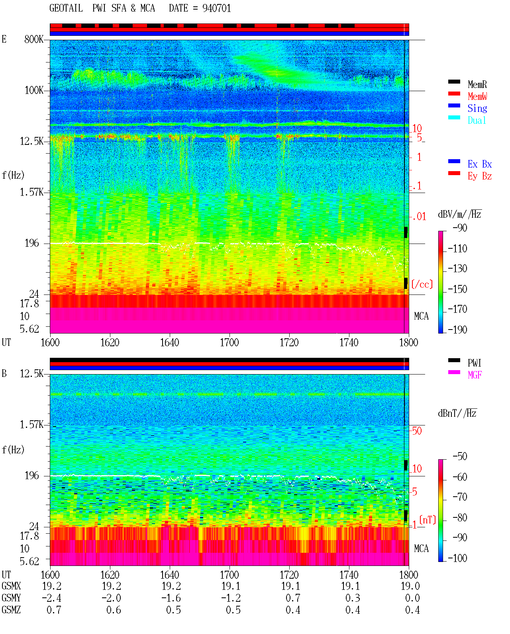
Task: Click the 'B' panel letter
Action: tap(4, 374)
